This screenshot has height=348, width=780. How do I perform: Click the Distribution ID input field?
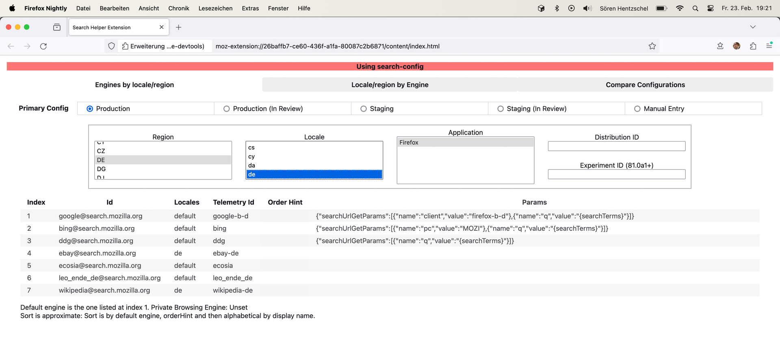[x=616, y=146]
